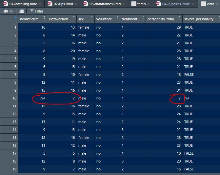Select the italic NA severe_personality cell in row 10
220x175 pixels.
click(x=201, y=98)
